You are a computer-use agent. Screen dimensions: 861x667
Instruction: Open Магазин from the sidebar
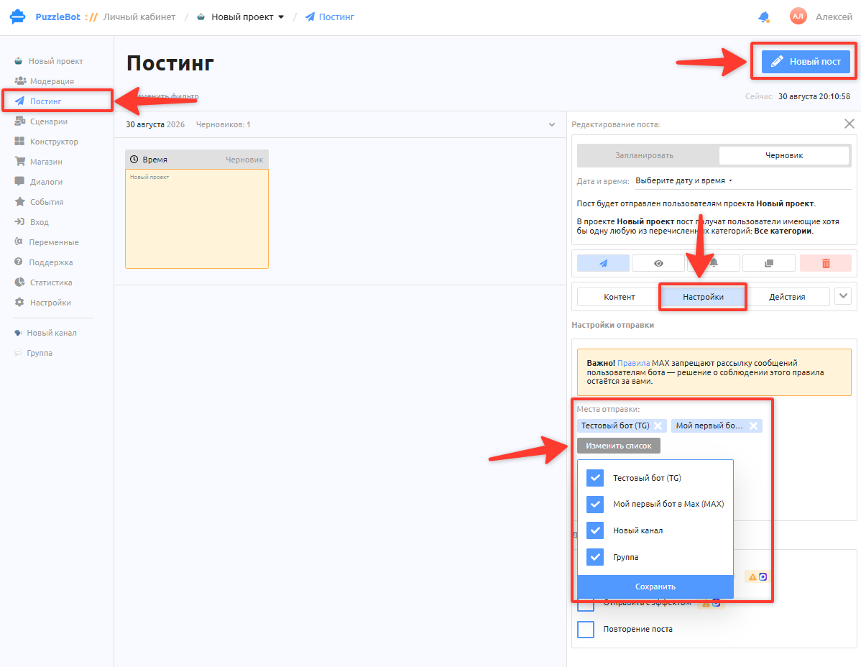point(45,162)
